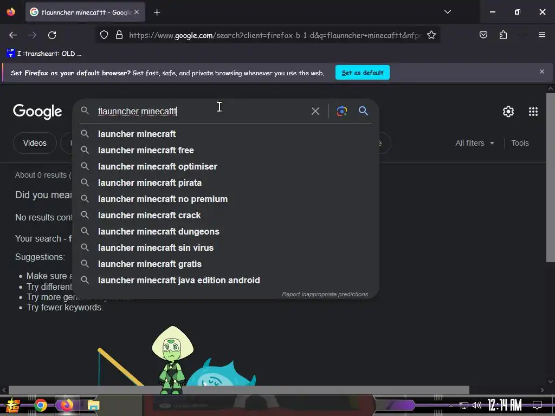The height and width of the screenshot is (416, 555).
Task: Click the Google logo
Action: 37,112
